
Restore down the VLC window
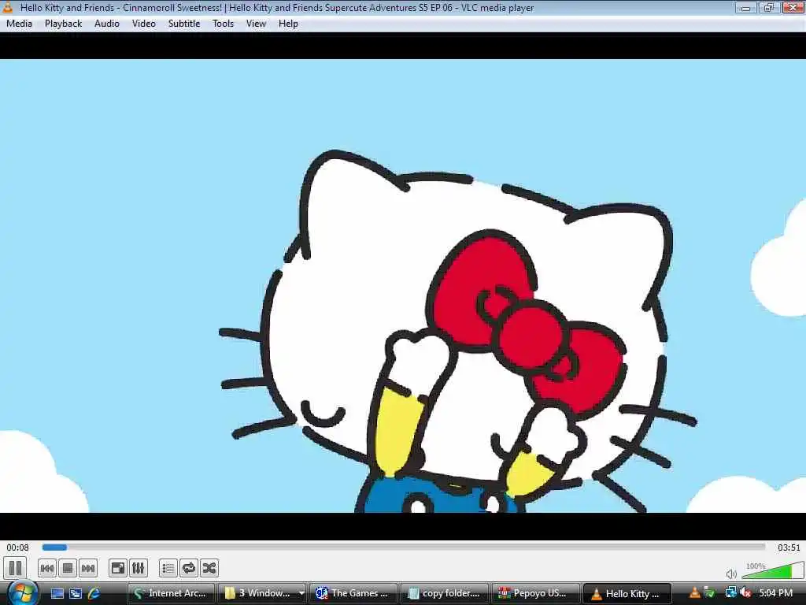pyautogui.click(x=769, y=7)
